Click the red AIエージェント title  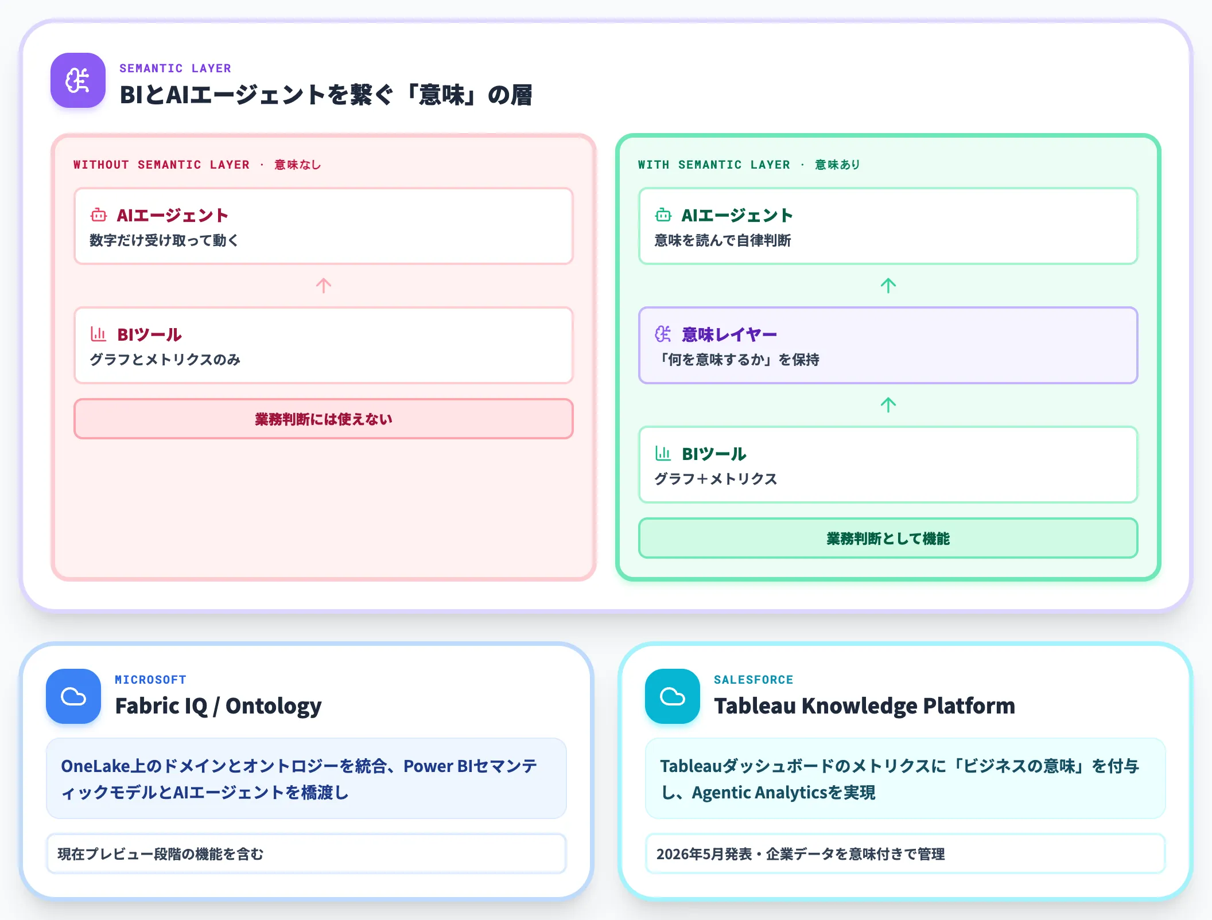172,215
